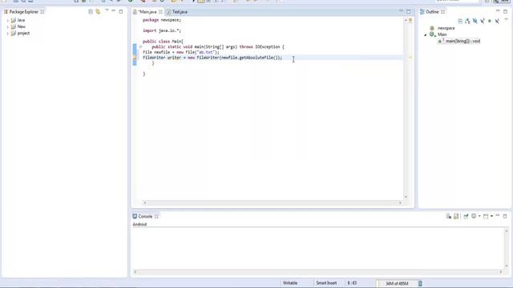Click at end of the FileWriter line
Image resolution: width=513 pixels, height=288 pixels.
[x=283, y=58]
